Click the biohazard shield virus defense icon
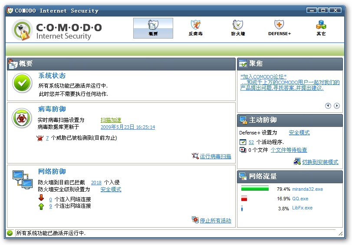Image resolution: width=352 pixels, height=245 pixels. pyautogui.click(x=22, y=118)
